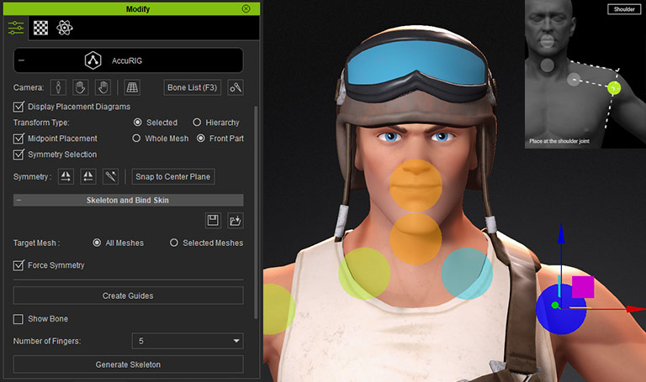Toggle the grid icon next to Camera
This screenshot has height=382, width=646.
(x=131, y=87)
